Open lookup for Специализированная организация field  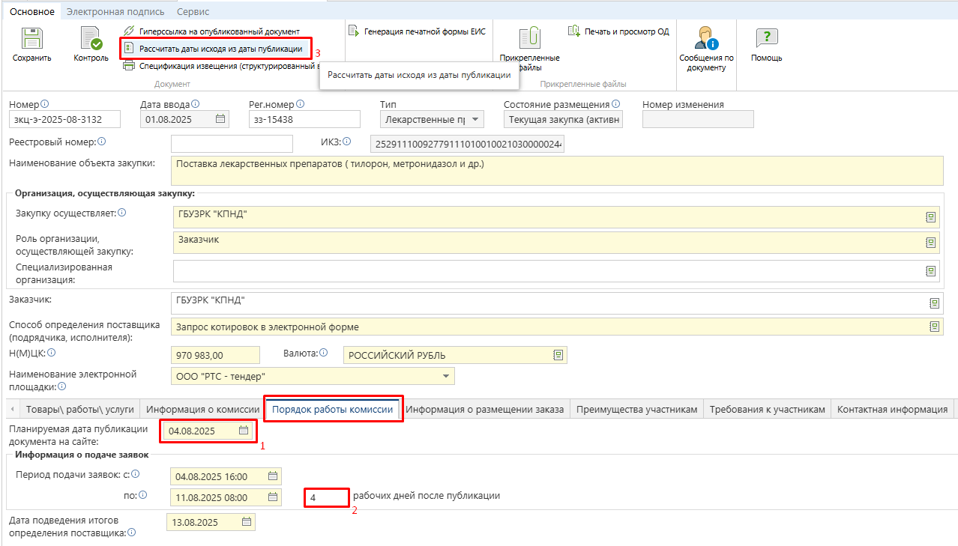coord(930,270)
